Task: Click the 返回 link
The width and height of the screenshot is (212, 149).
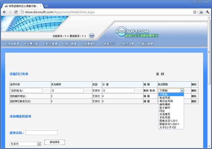Action: coord(160,74)
